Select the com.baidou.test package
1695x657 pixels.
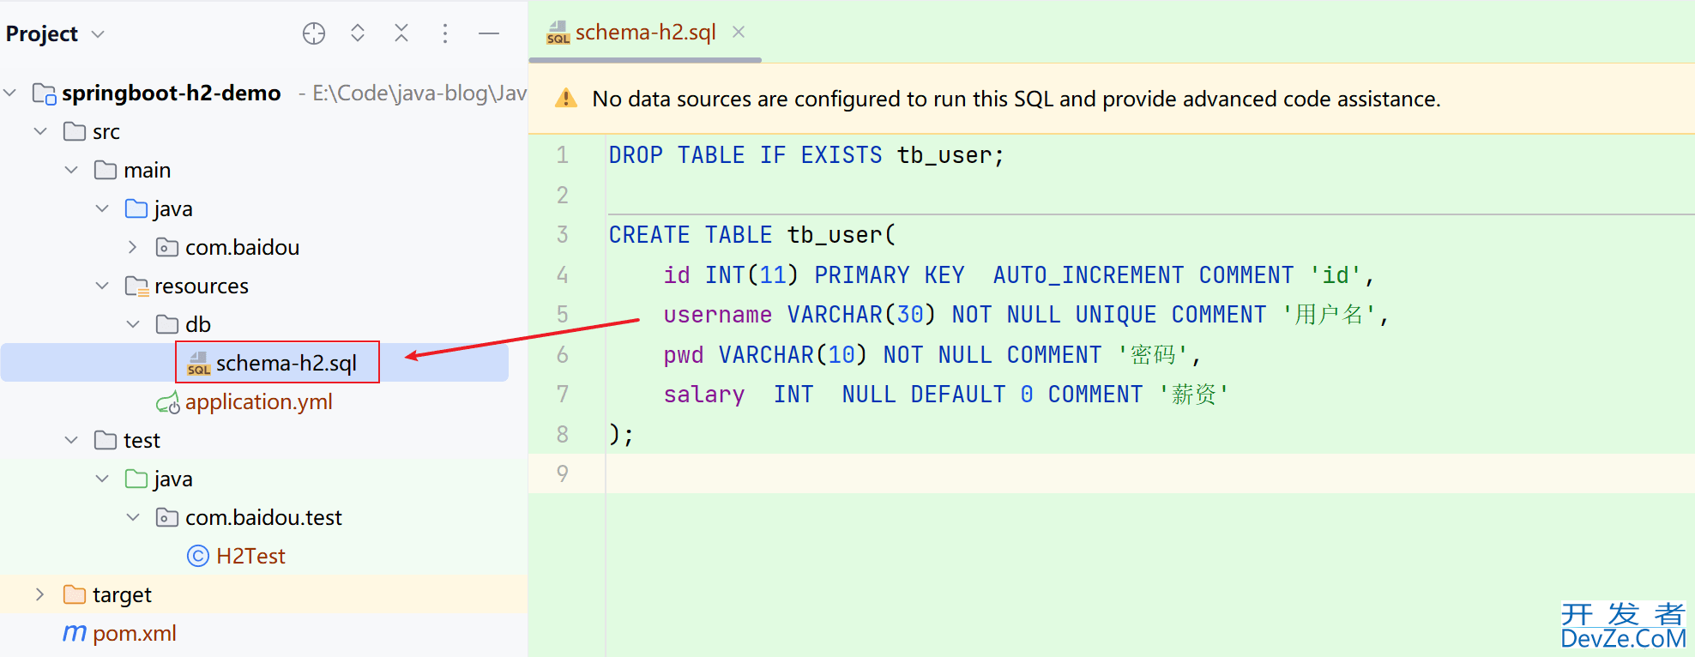click(x=263, y=517)
